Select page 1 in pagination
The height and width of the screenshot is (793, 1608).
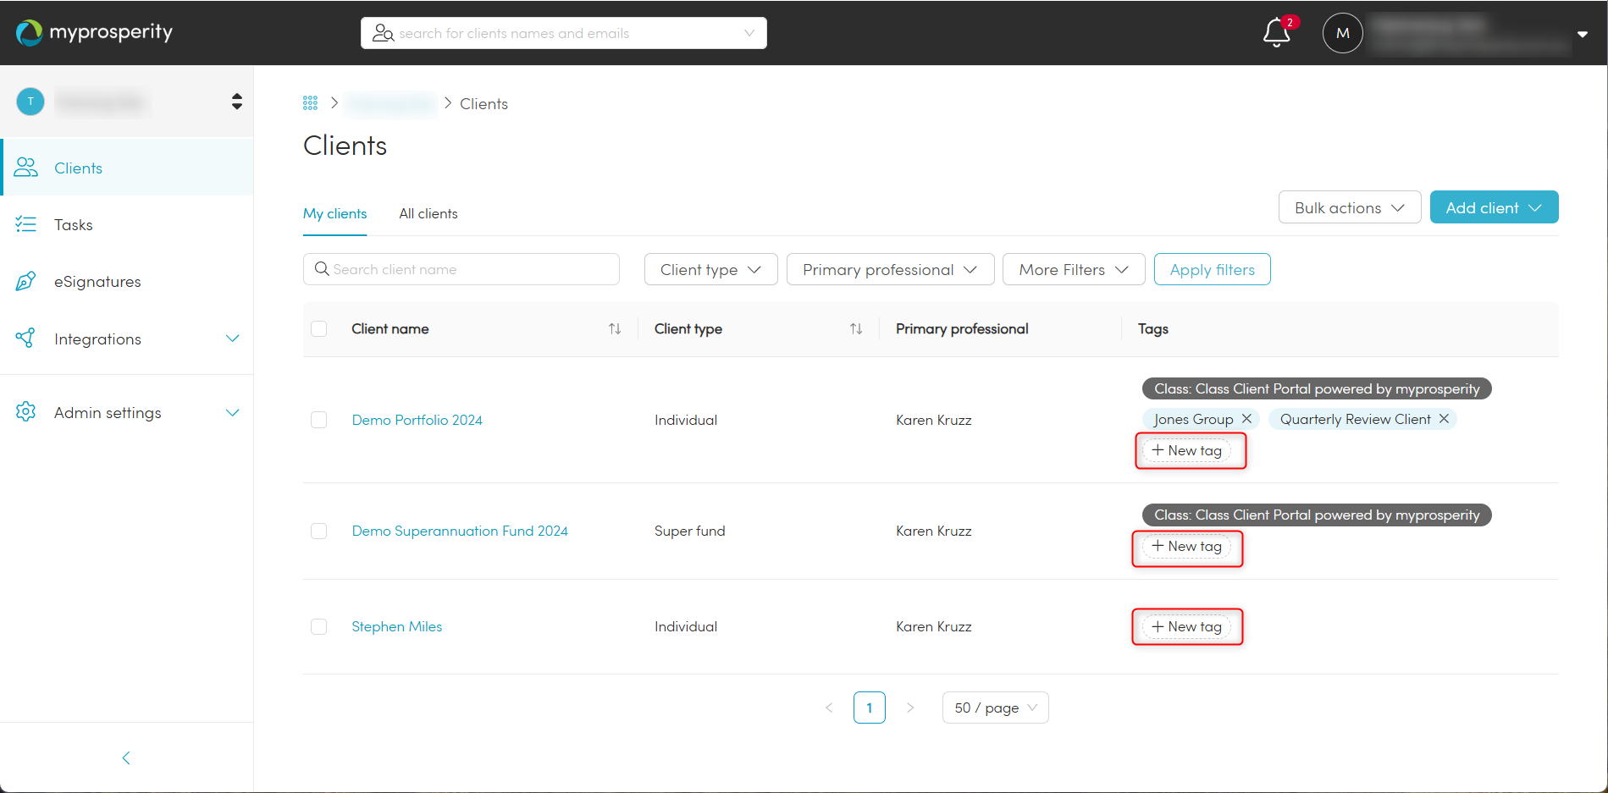coord(870,708)
